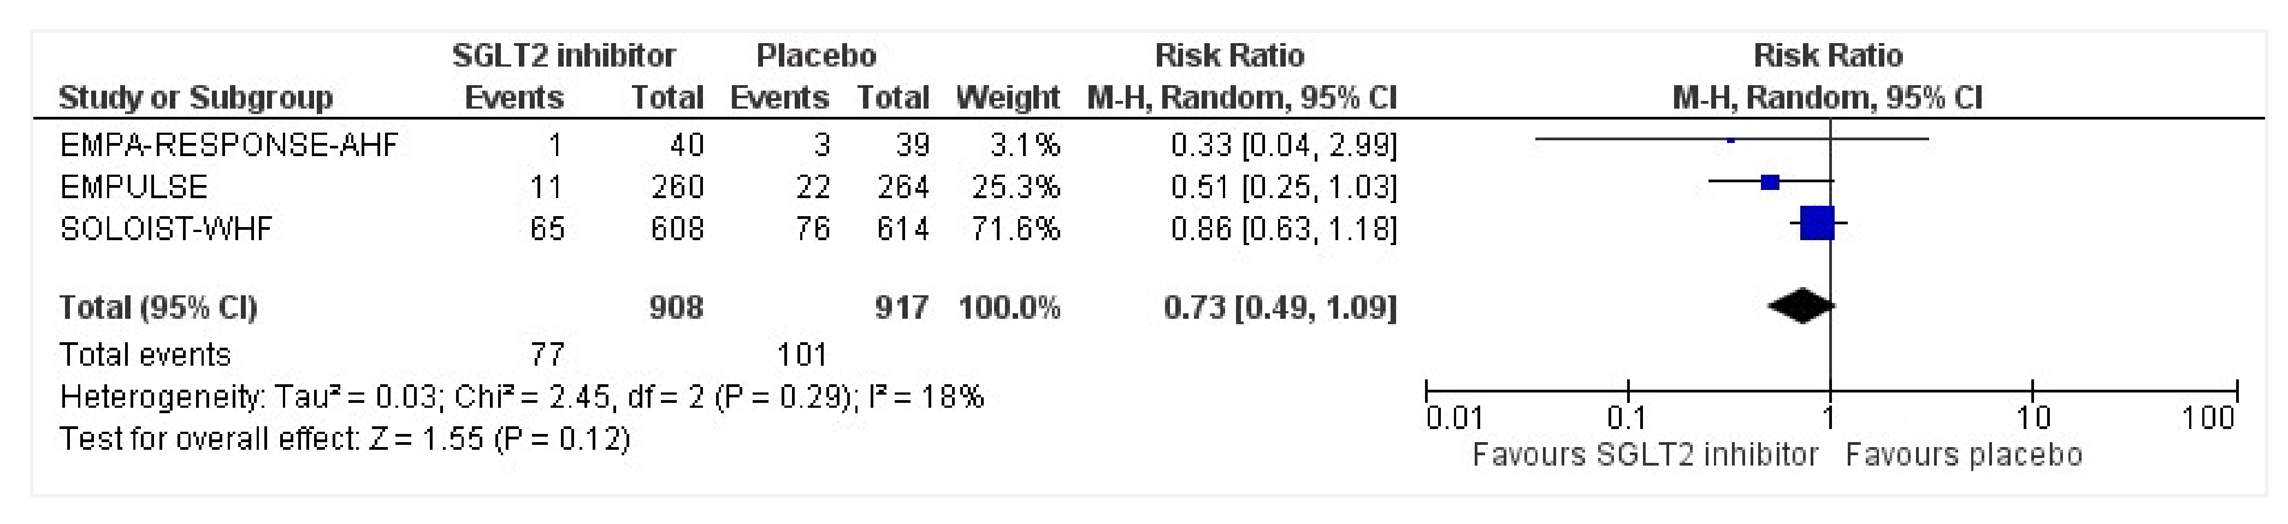Click the 100 tick label on axis
The width and height of the screenshot is (2288, 524).
[2208, 418]
